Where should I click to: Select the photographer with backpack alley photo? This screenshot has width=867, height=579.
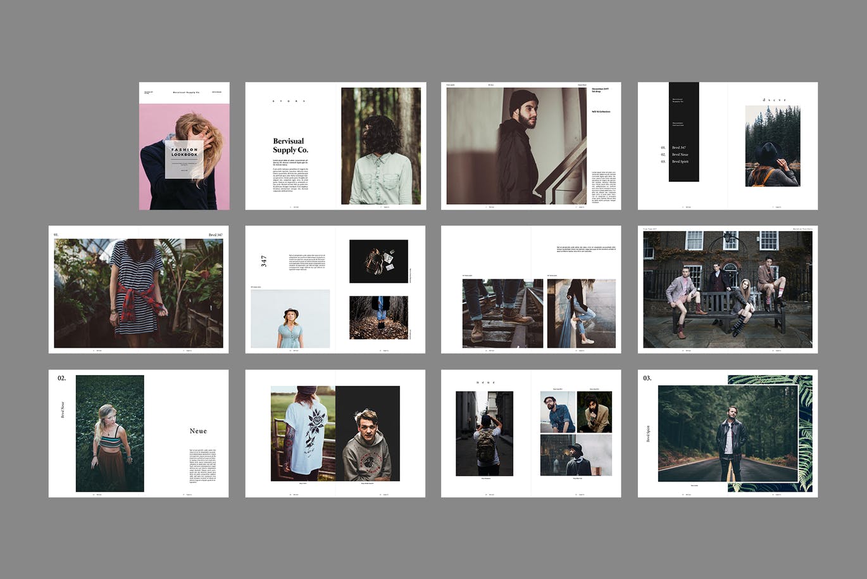pyautogui.click(x=484, y=433)
